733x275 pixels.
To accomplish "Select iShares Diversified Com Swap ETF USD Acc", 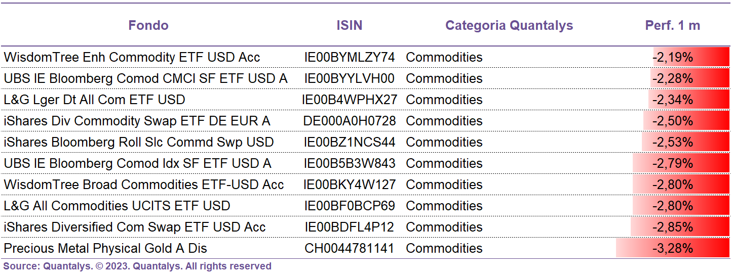I will pyautogui.click(x=134, y=227).
